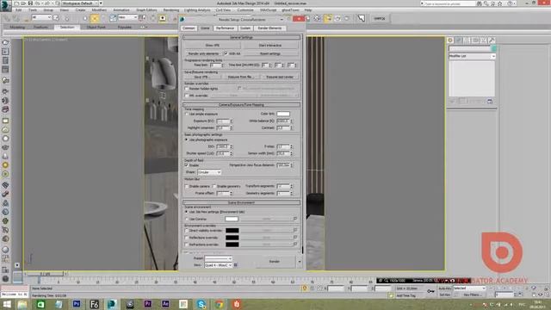Viewport: 551px width, 310px height.
Task: Switch to the Freeform ribbon tab
Action: coord(40,27)
